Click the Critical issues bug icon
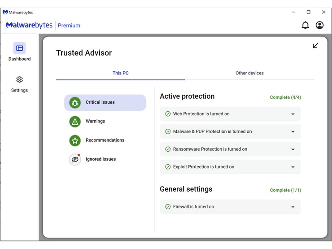 (x=75, y=103)
